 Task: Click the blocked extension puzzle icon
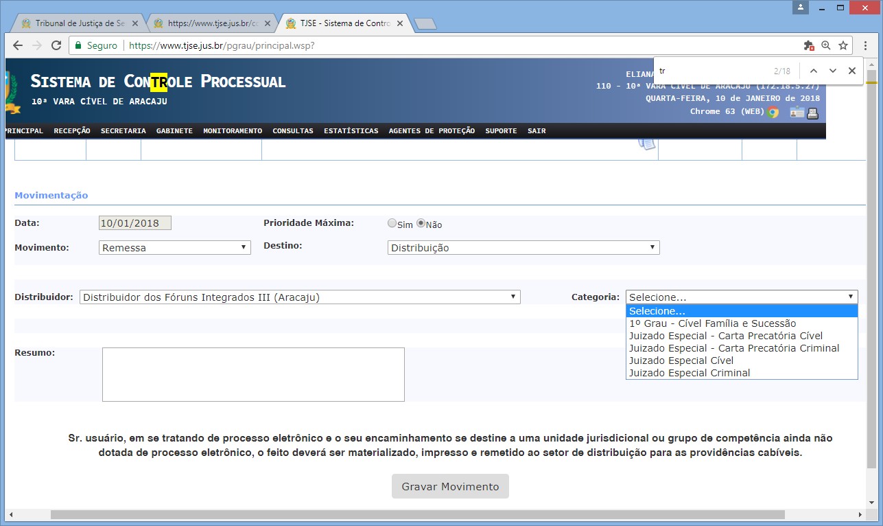click(x=809, y=45)
